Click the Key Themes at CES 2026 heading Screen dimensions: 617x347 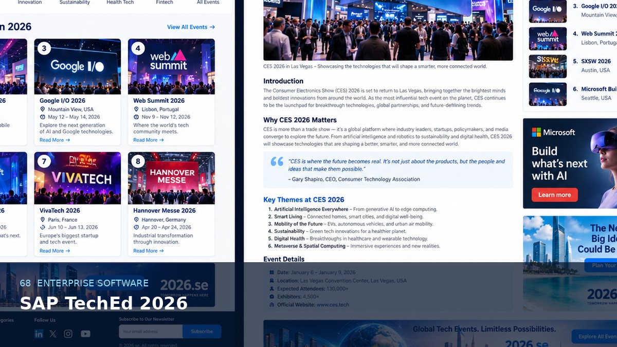click(304, 199)
